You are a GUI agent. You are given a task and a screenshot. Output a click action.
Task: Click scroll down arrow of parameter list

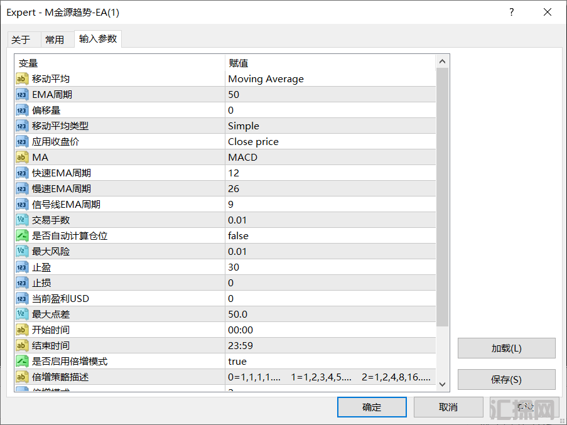(442, 384)
